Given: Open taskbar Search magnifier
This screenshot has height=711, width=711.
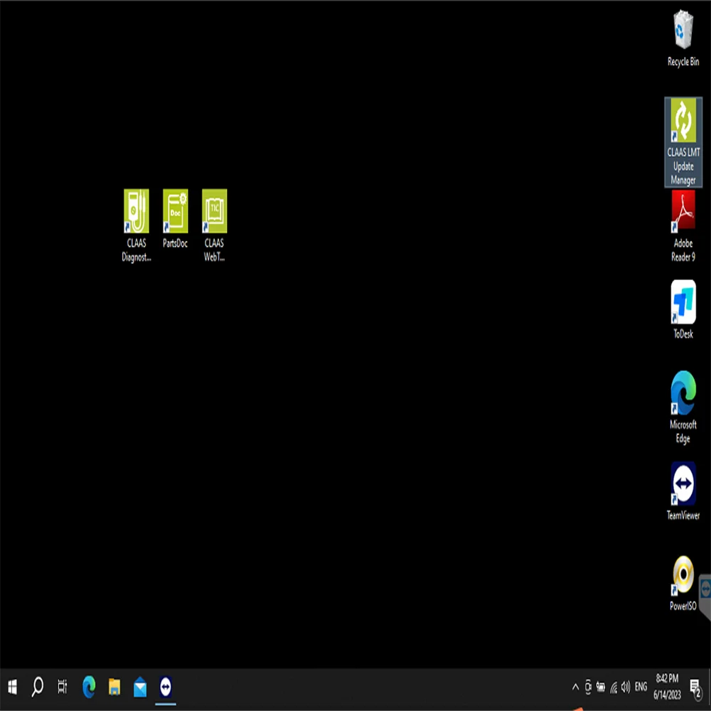Looking at the screenshot, I should 37,687.
